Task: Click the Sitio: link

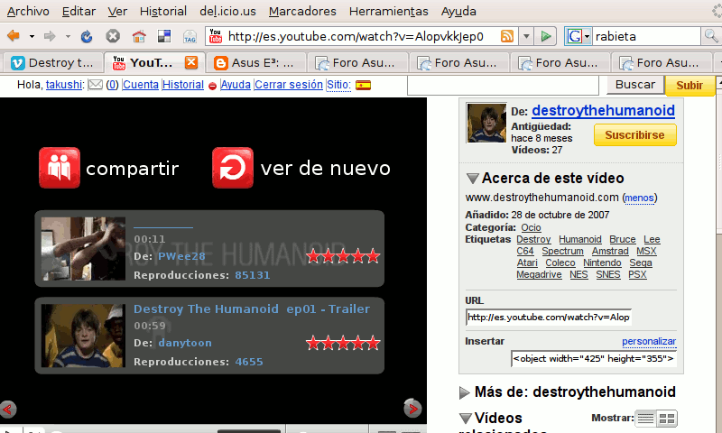Action: pyautogui.click(x=339, y=85)
